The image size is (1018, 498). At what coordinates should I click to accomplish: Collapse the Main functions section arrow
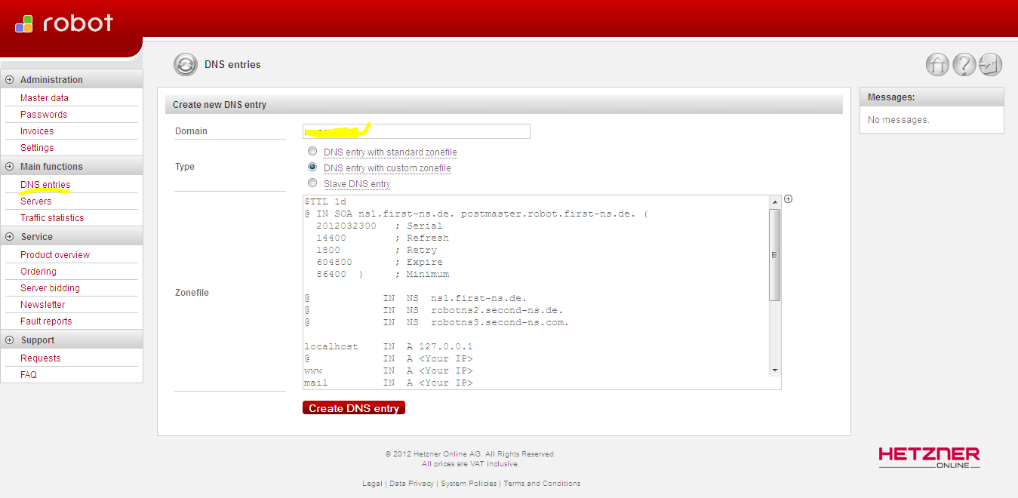[9, 166]
